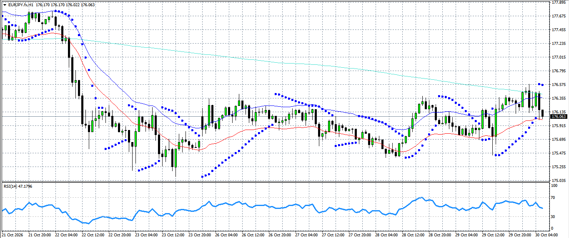The width and height of the screenshot is (569, 238).
Task: Click time axis label 28 Oct 04:00
Action: point(387,235)
